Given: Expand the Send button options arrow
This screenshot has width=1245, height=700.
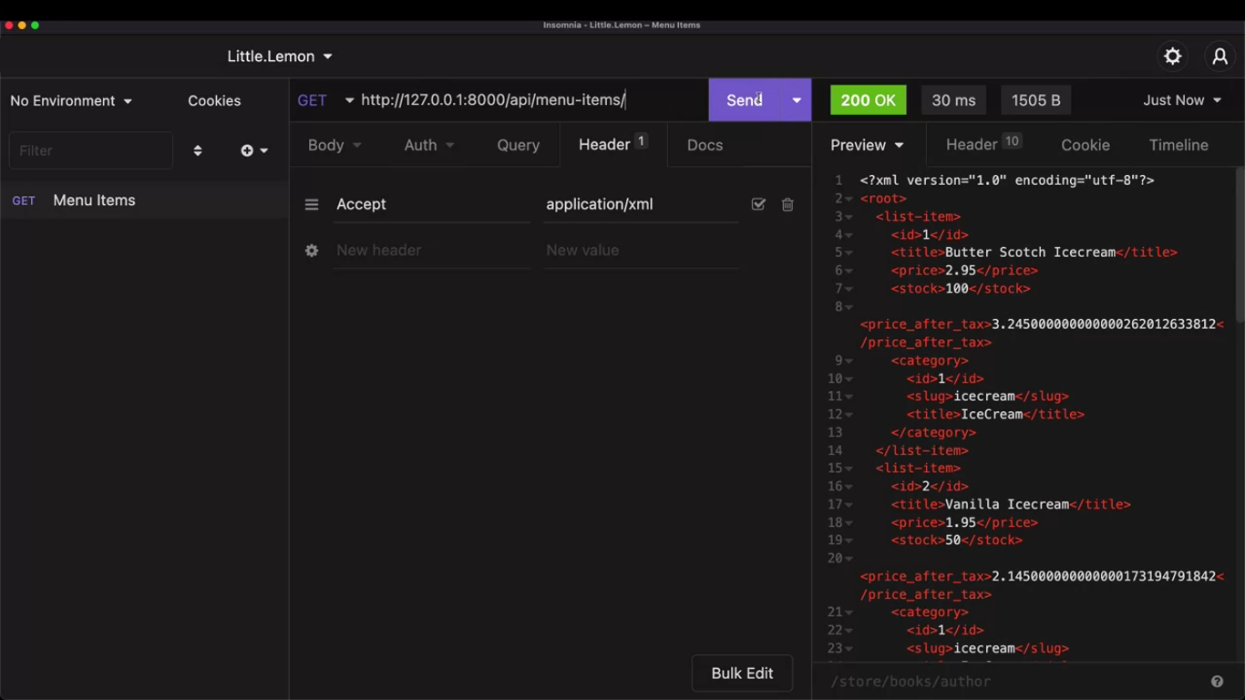Looking at the screenshot, I should pos(797,100).
